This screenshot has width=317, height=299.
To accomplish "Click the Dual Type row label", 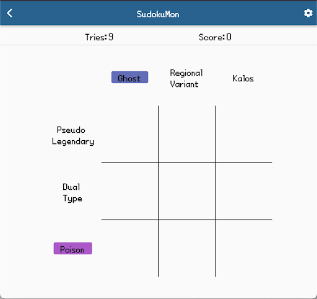I will click(x=72, y=193).
